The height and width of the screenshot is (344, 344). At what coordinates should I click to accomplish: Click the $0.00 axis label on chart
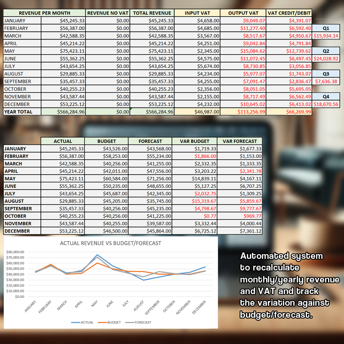19,297
